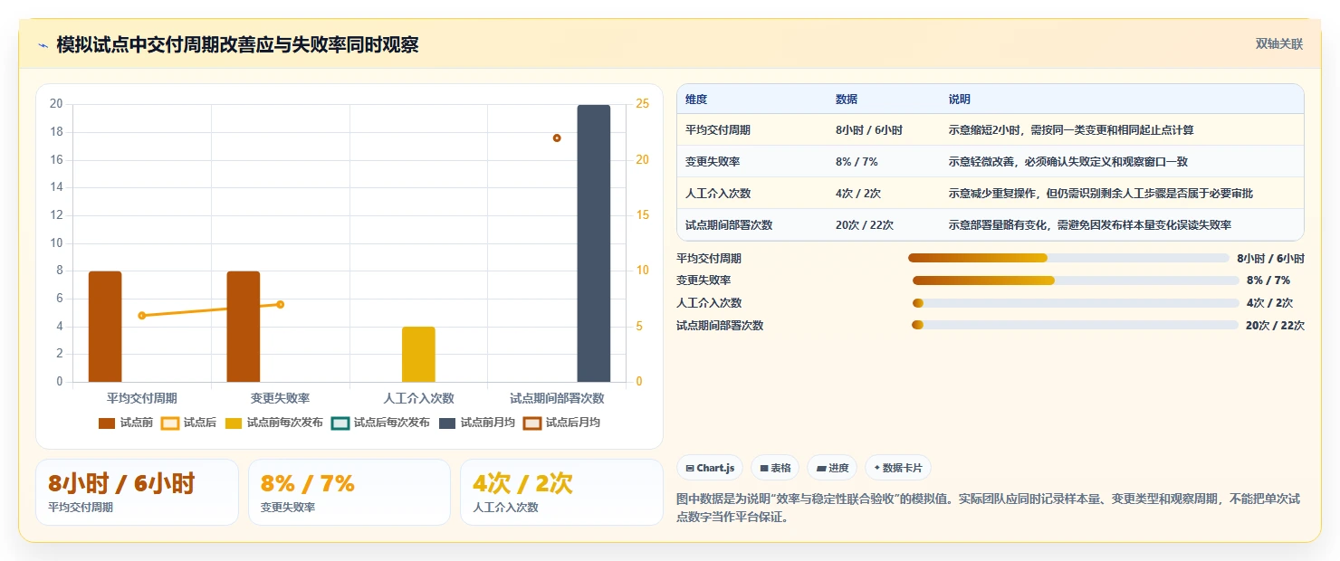Click the 平均交付周期 bar in the chart

(105, 327)
